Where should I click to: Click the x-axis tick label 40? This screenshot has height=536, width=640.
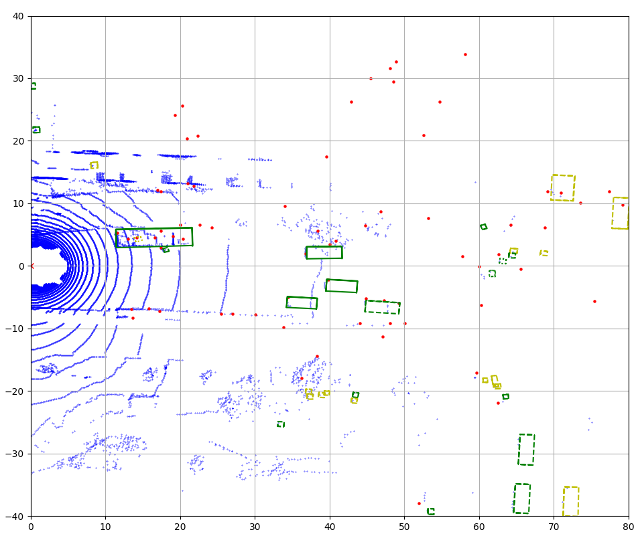pyautogui.click(x=330, y=527)
